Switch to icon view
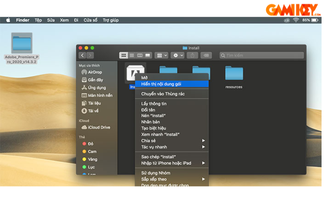The image size is (324, 202). tap(124, 55)
